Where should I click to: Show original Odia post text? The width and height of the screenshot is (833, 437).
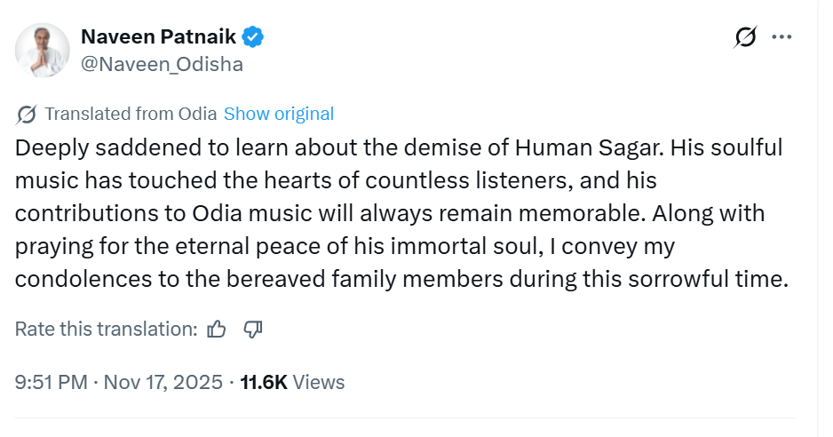coord(279,115)
